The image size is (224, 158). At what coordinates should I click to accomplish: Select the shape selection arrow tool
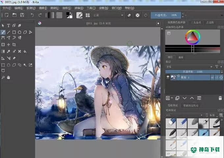[3, 26]
